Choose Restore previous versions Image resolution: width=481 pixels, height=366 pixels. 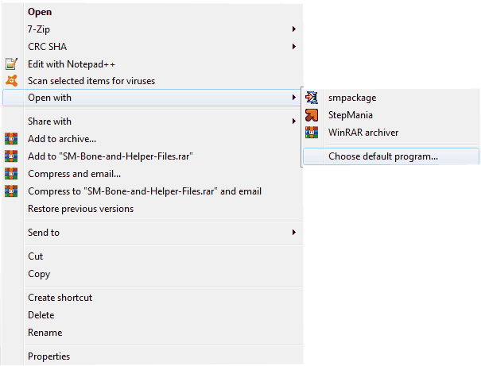153,209
